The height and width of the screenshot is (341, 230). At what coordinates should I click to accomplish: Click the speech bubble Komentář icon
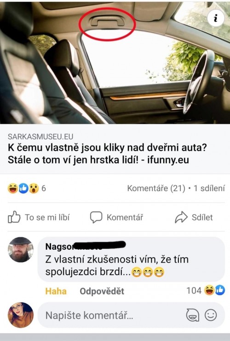coord(96,217)
